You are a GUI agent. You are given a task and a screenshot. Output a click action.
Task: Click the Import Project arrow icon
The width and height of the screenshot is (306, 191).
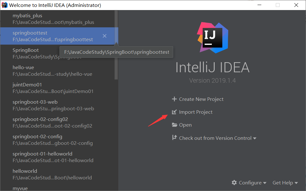click(x=174, y=112)
